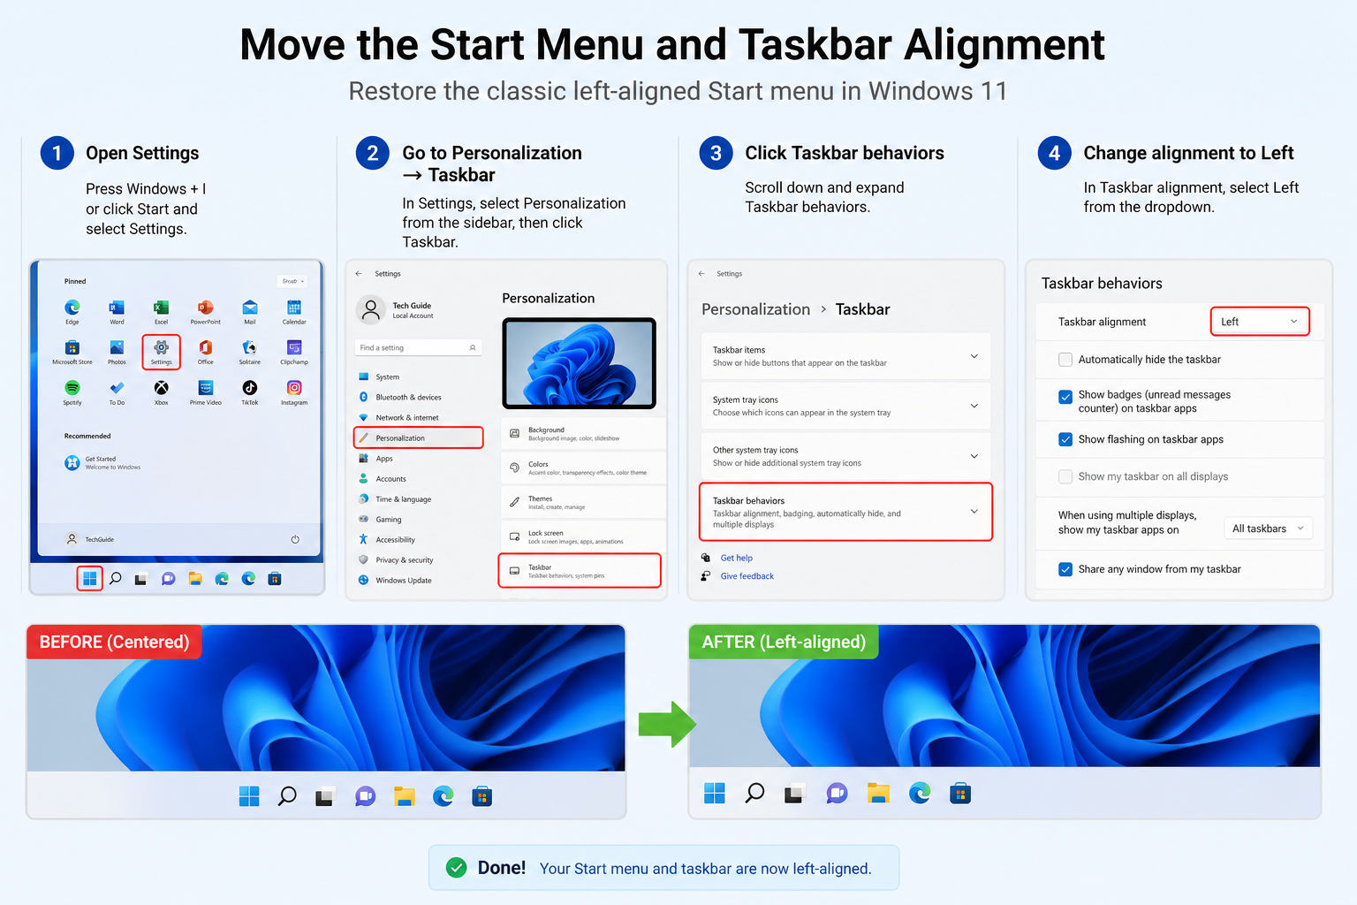The height and width of the screenshot is (905, 1357).
Task: Click Start button on the BEFORE centered taskbar
Action: pos(249,796)
